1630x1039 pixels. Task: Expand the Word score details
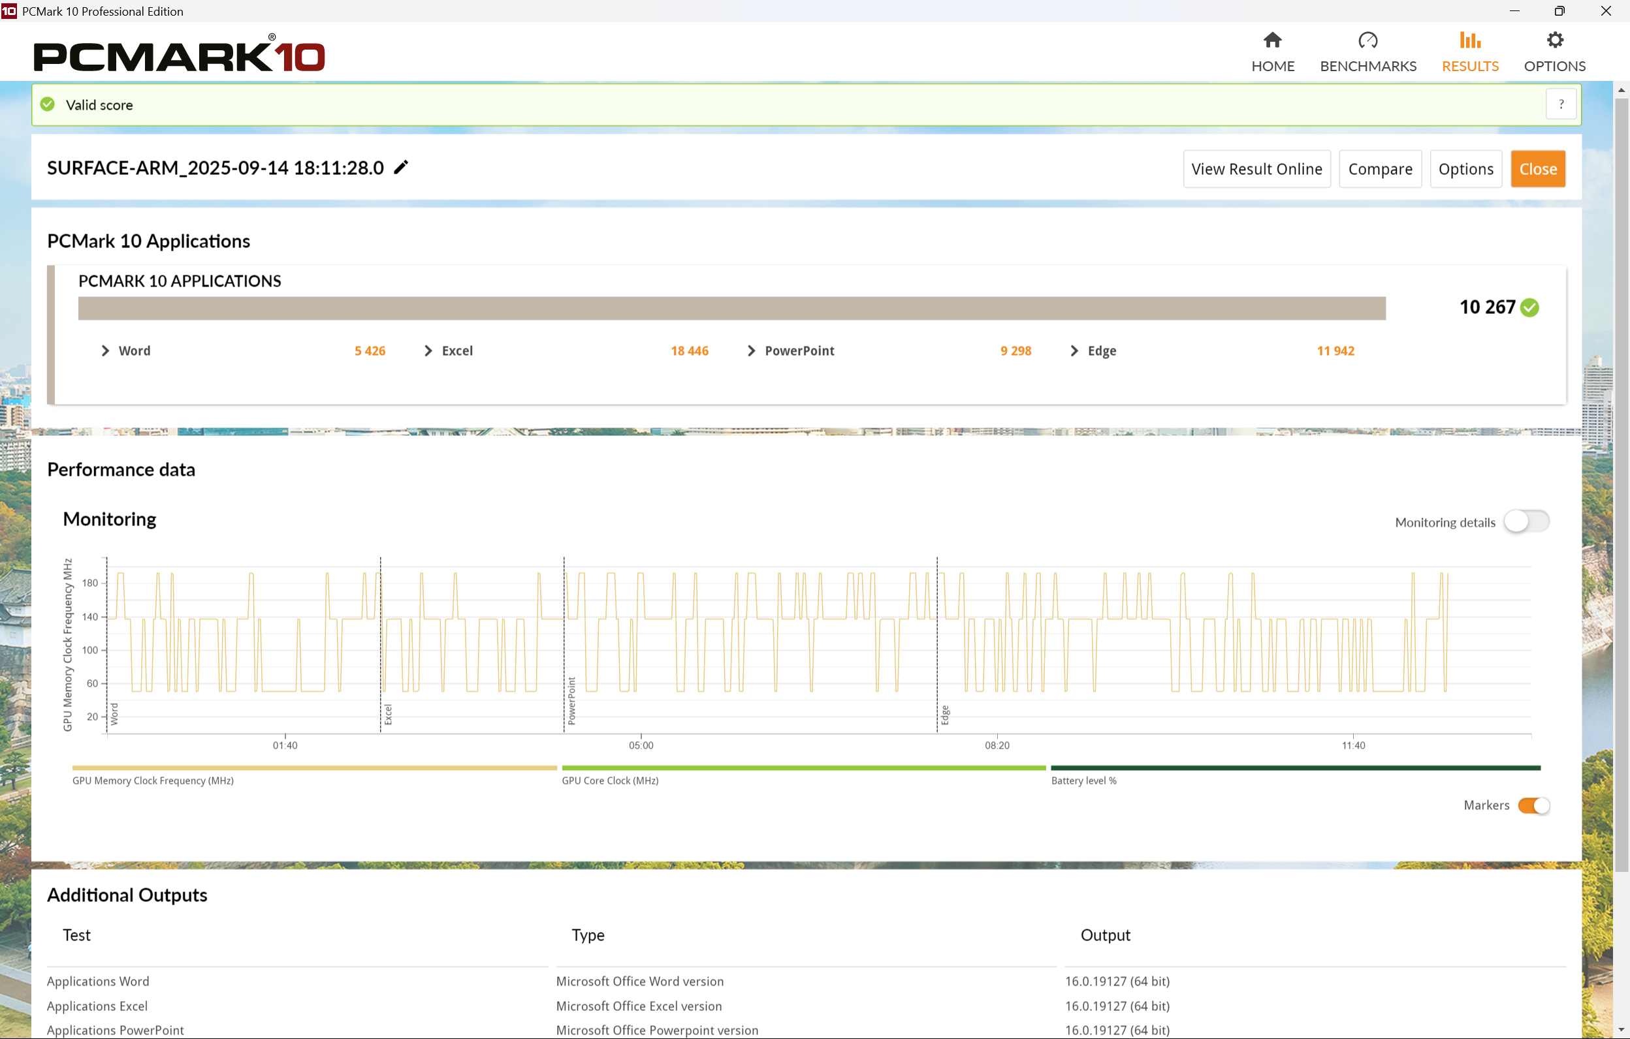(105, 350)
